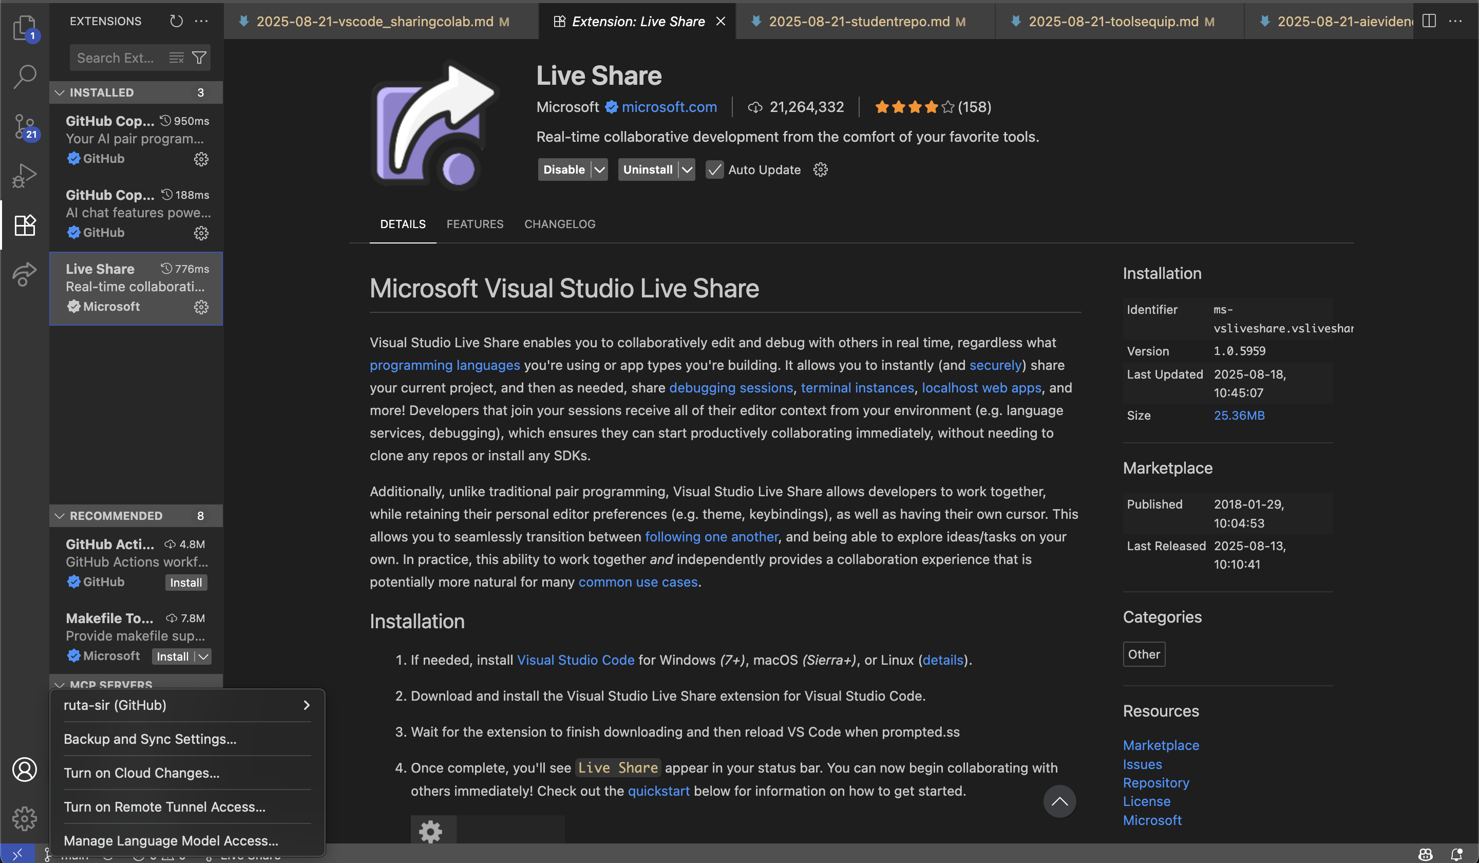1479x863 pixels.
Task: Choose Turn on Cloud Changes
Action: (x=187, y=773)
